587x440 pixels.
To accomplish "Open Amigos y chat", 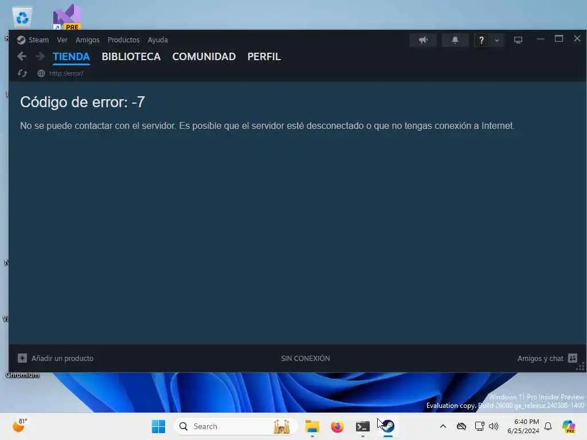I will [540, 359].
